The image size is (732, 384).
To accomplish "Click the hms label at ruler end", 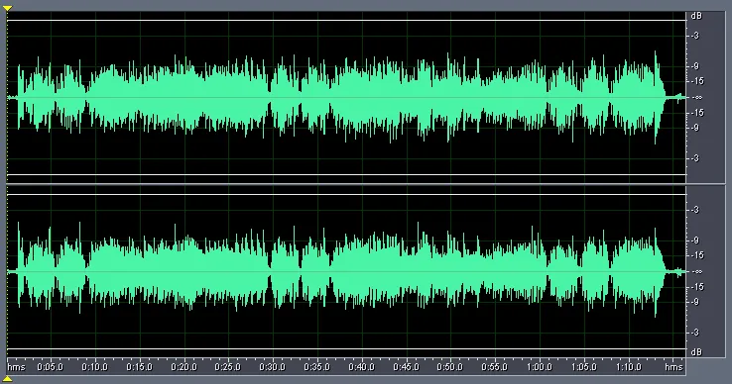I will coord(673,367).
